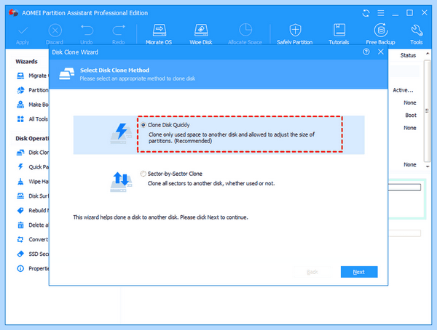Close the Disk Clone Wizard dialog
Screen dimensions: 437x330
380,52
